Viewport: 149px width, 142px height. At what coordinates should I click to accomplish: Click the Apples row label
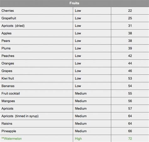(7, 33)
